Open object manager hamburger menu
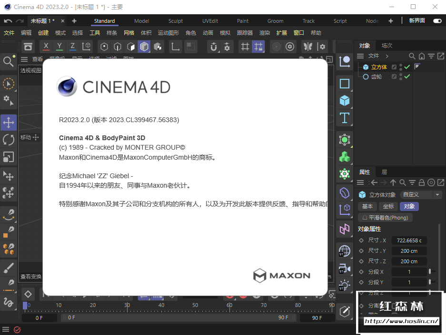The height and width of the screenshot is (335, 446). click(360, 56)
